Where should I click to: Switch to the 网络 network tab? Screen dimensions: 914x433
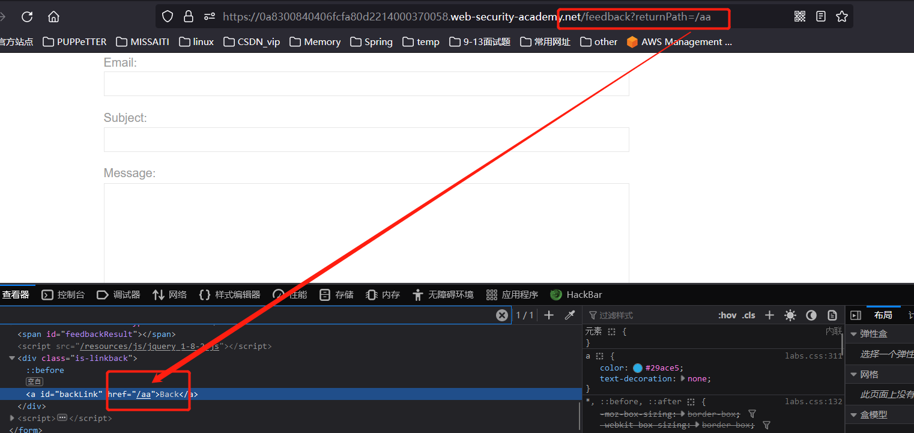(x=169, y=295)
